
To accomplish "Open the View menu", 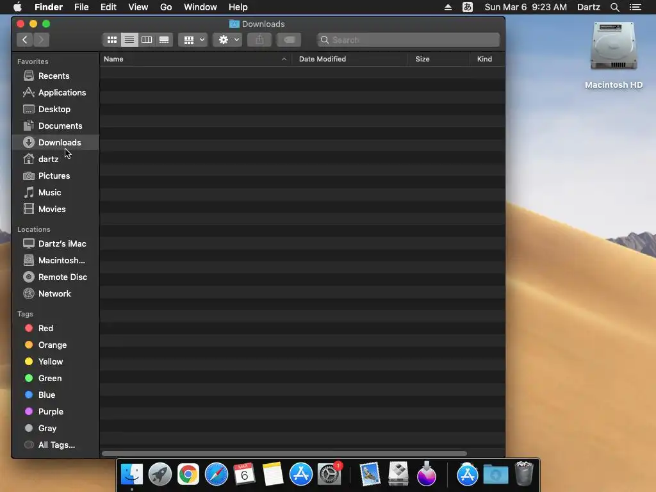I will (138, 7).
